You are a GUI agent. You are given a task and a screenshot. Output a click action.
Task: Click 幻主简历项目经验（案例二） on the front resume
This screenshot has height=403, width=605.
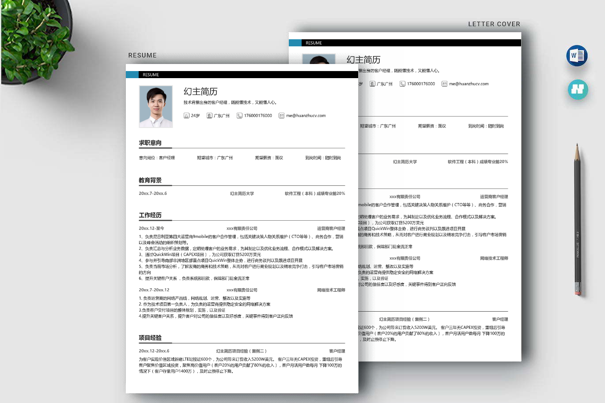241,351
